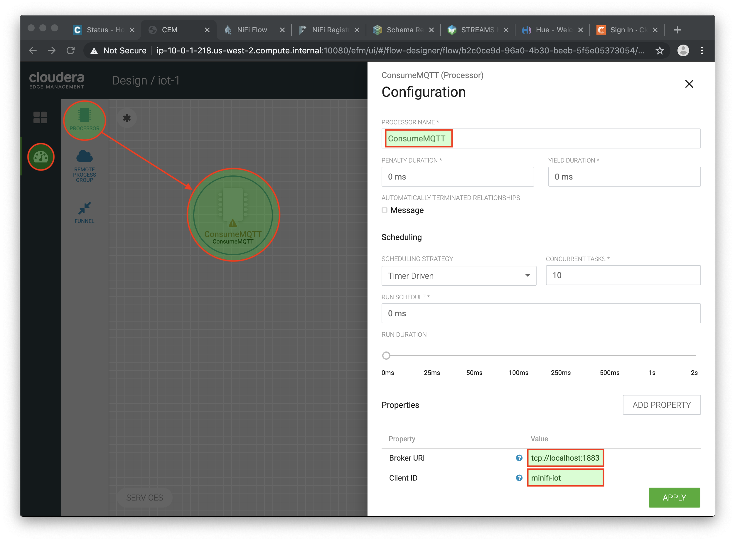The width and height of the screenshot is (735, 541).
Task: Open the dashboard grid view icon
Action: [40, 117]
